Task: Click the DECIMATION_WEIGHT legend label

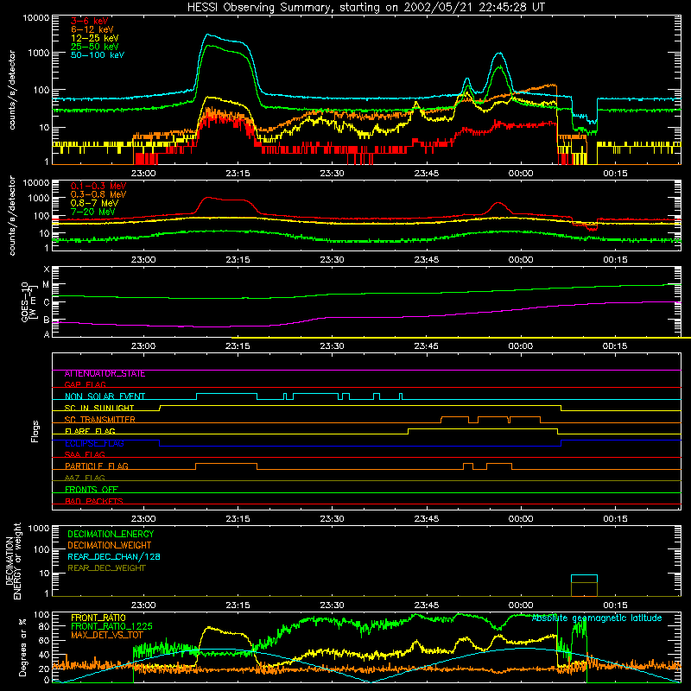Action: (110, 545)
